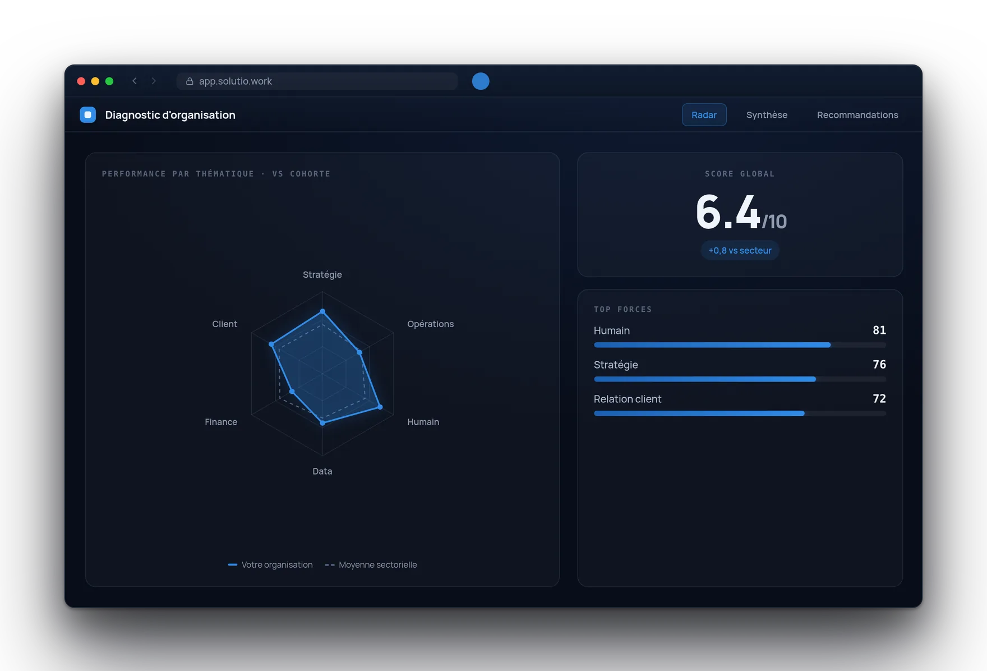Click the Data data point on radar

point(322,423)
